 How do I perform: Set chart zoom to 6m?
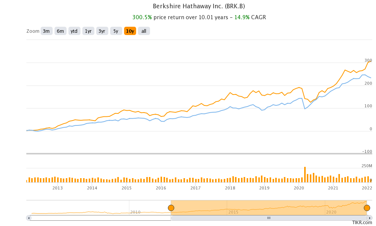click(61, 31)
